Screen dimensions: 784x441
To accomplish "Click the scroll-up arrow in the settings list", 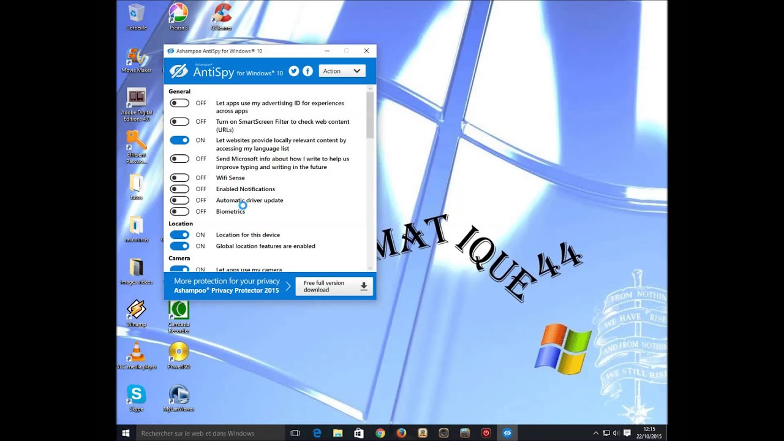I will (370, 89).
